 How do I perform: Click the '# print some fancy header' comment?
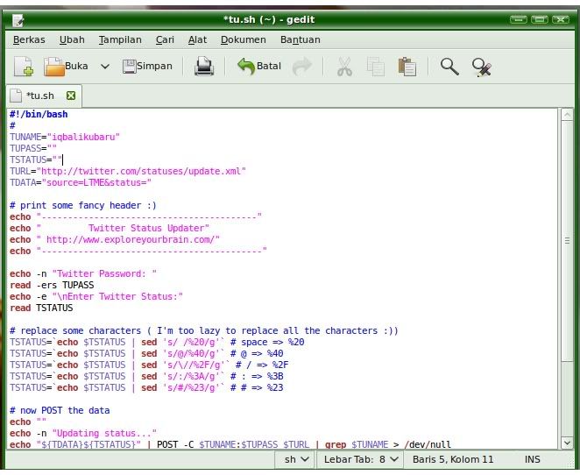83,206
